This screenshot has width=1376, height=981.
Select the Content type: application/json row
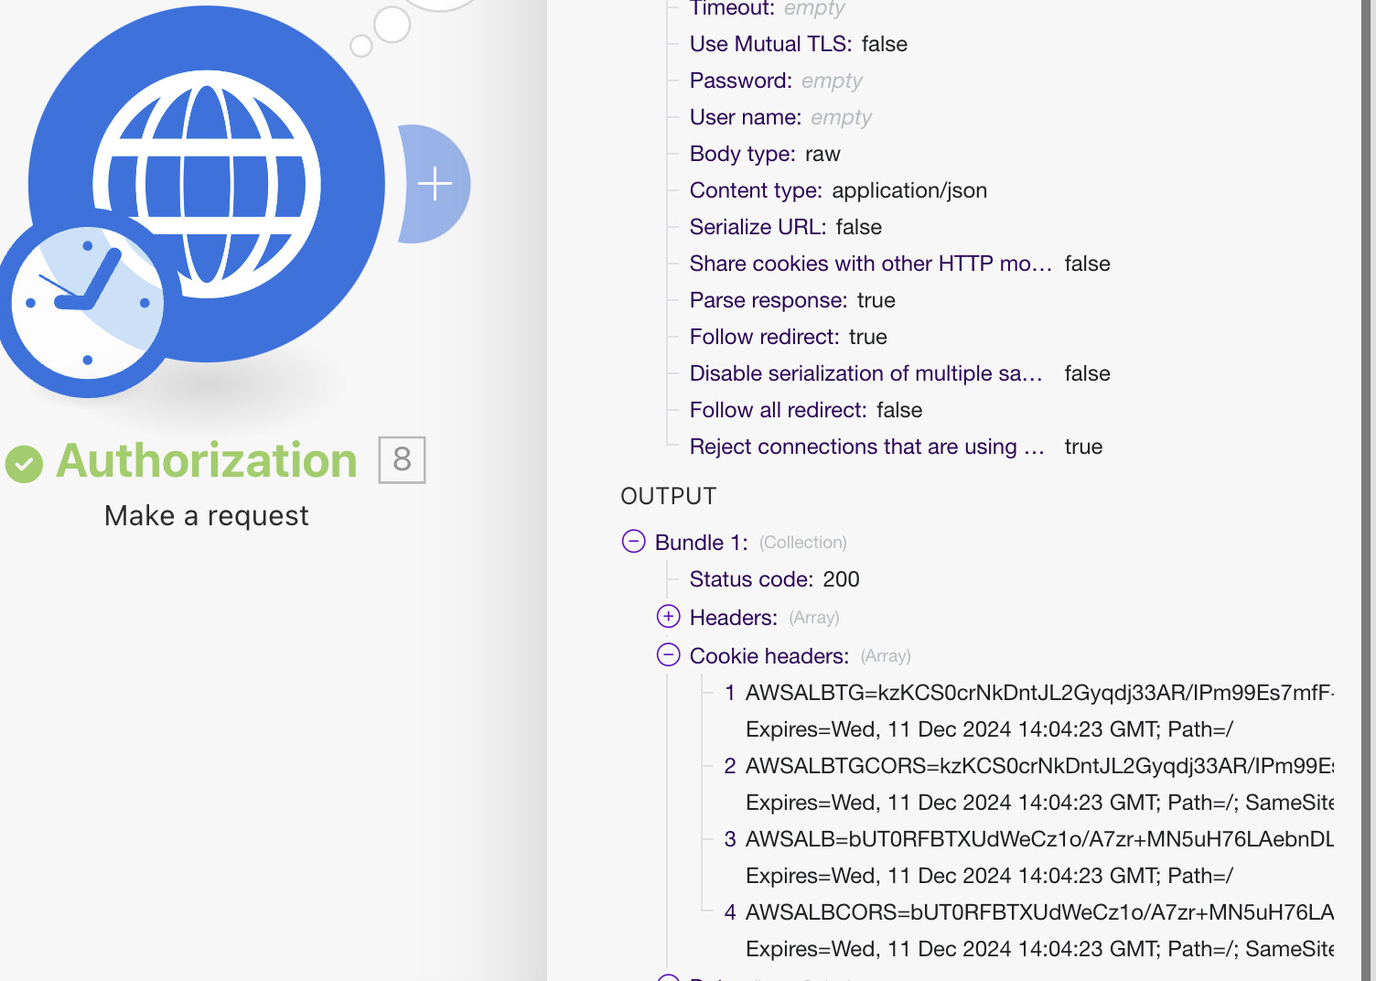[x=838, y=190]
